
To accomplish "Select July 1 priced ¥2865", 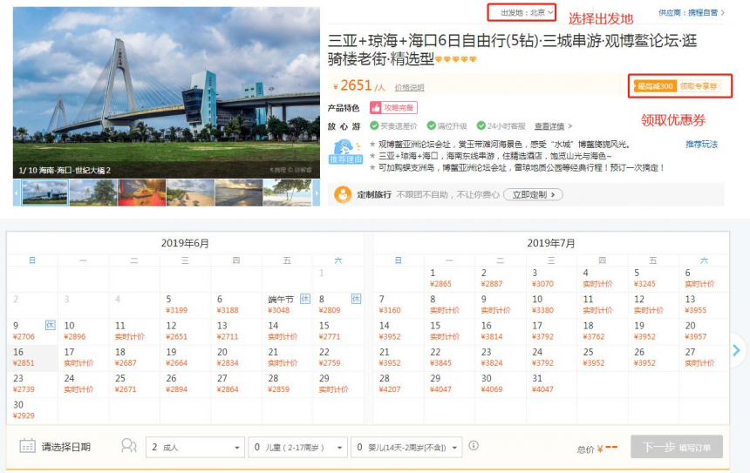I will pyautogui.click(x=450, y=279).
